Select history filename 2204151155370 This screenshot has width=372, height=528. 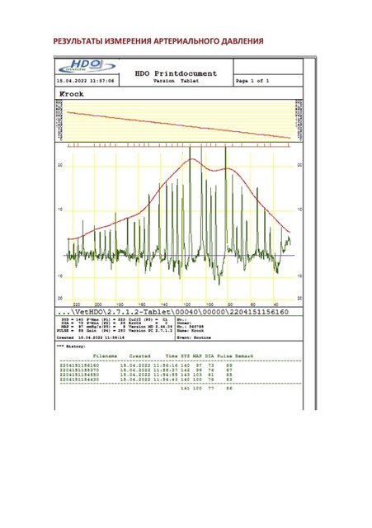pos(79,370)
